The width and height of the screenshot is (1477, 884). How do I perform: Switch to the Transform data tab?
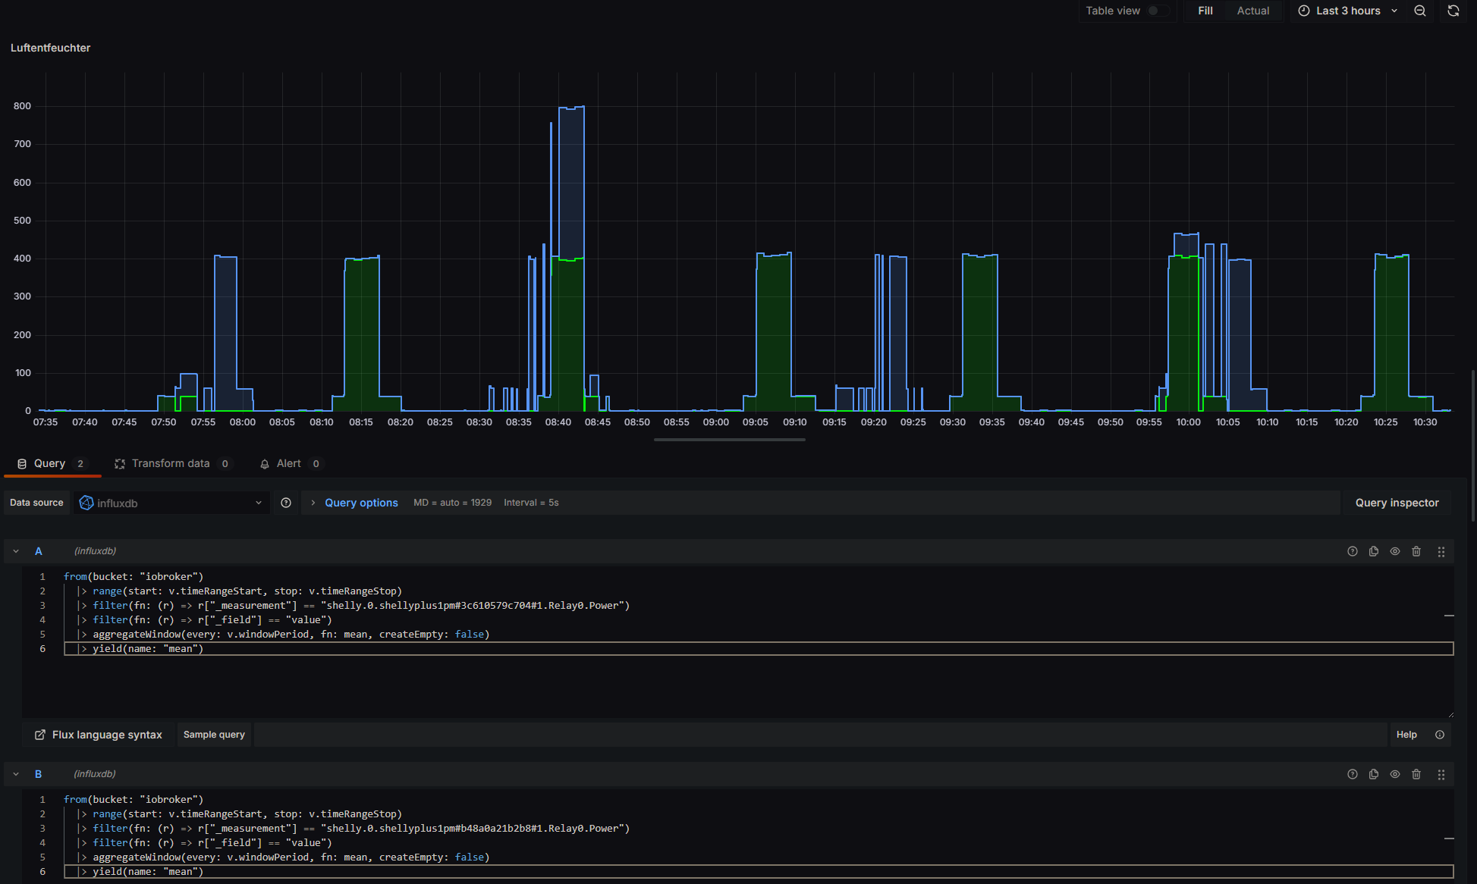point(172,463)
